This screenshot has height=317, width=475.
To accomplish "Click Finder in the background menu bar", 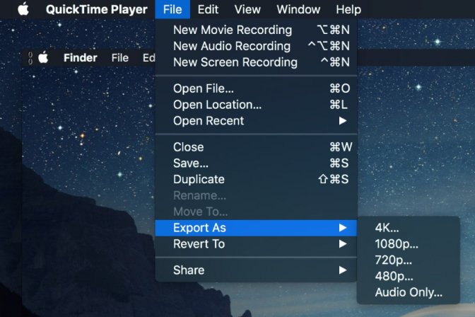I will (81, 57).
